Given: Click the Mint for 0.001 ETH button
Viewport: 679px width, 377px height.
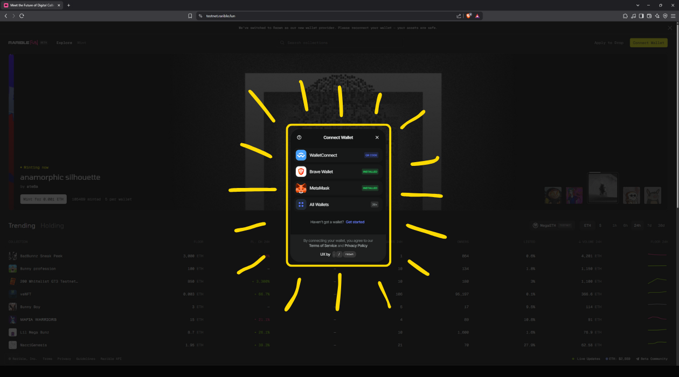Looking at the screenshot, I should pos(44,199).
